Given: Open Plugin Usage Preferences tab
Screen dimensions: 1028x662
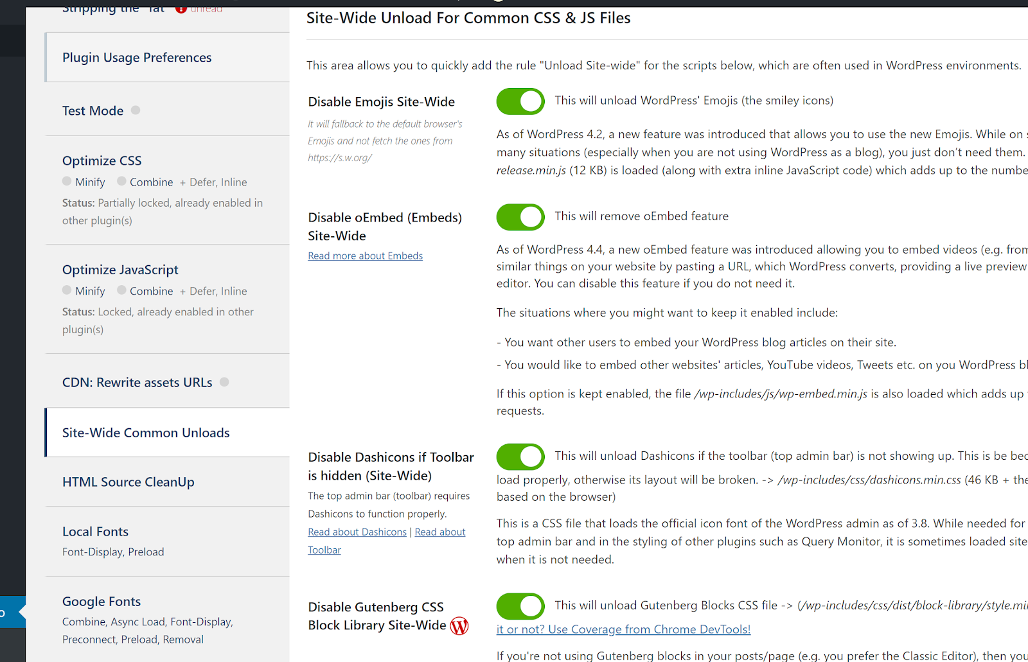Looking at the screenshot, I should pos(168,57).
